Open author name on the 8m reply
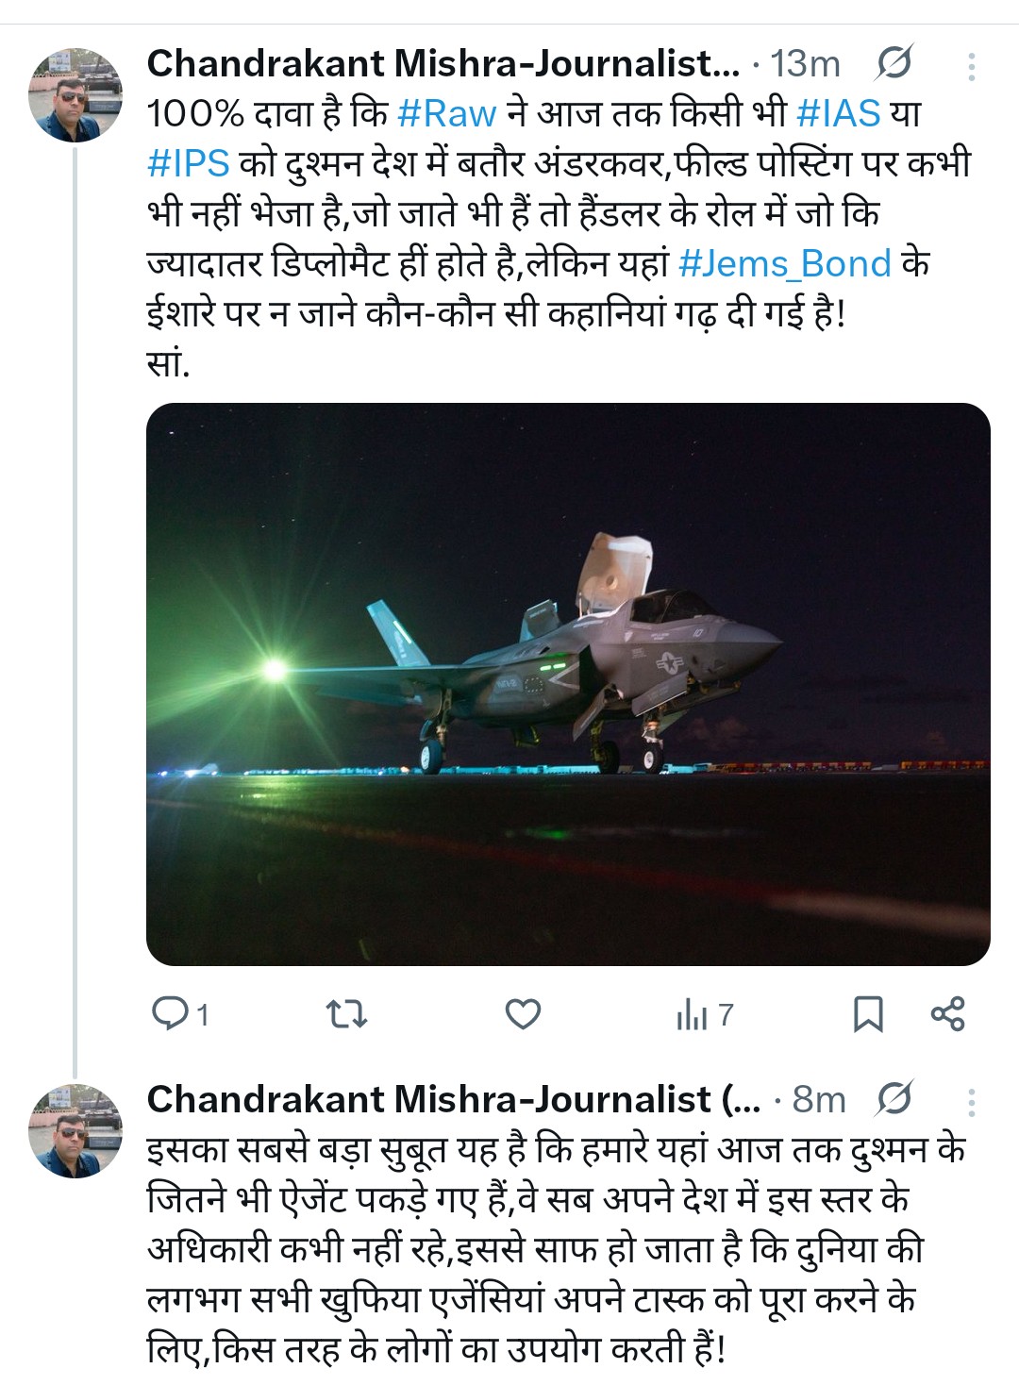Image resolution: width=1019 pixels, height=1385 pixels. coord(453,1099)
